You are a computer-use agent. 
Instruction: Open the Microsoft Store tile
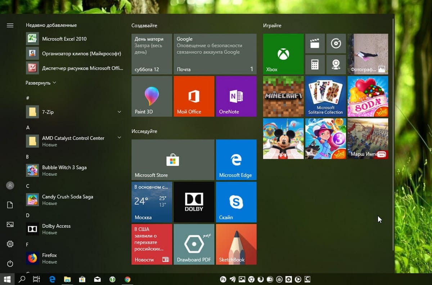[x=173, y=160]
